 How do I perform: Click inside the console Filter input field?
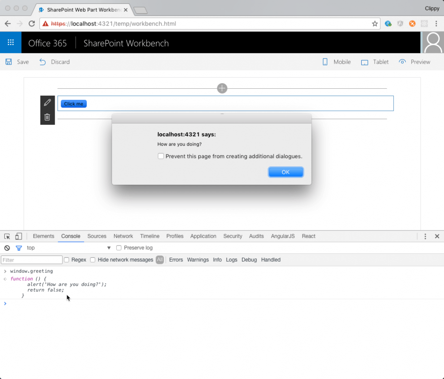pyautogui.click(x=31, y=259)
